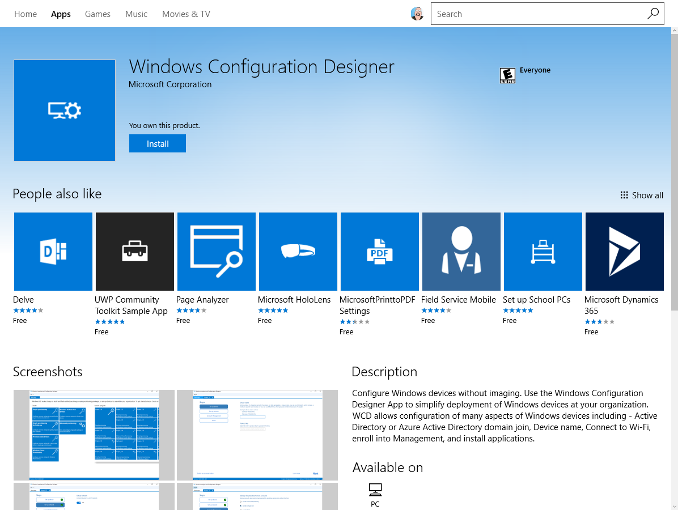Open the Microsoft Corporation publisher link
The image size is (678, 510).
click(170, 84)
